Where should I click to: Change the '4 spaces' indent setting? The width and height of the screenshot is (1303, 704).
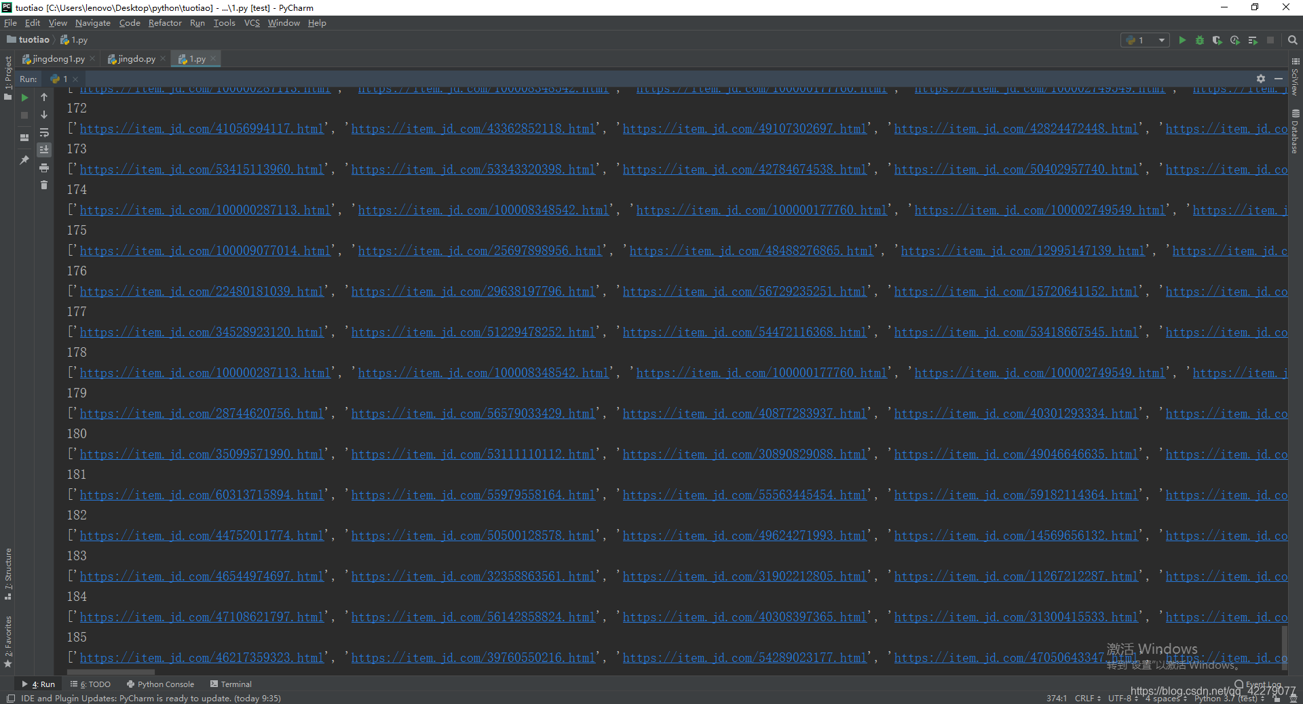1166,698
